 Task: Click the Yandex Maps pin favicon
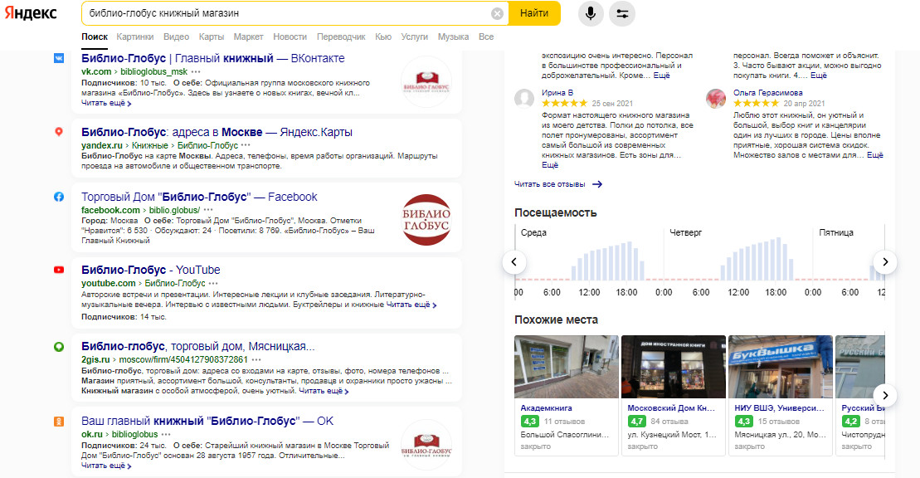59,132
